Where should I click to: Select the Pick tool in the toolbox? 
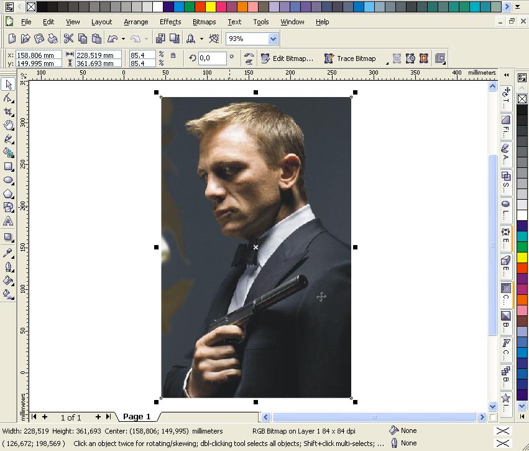8,85
